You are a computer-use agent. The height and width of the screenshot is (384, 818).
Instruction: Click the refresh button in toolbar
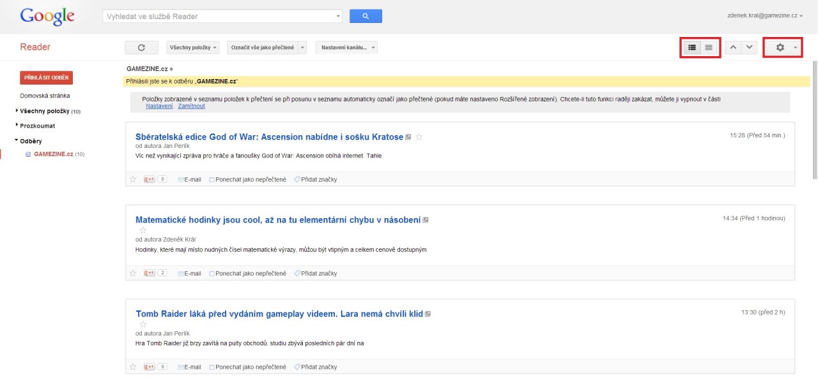141,47
